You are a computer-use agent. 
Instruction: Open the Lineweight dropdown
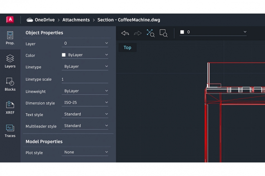pyautogui.click(x=85, y=91)
